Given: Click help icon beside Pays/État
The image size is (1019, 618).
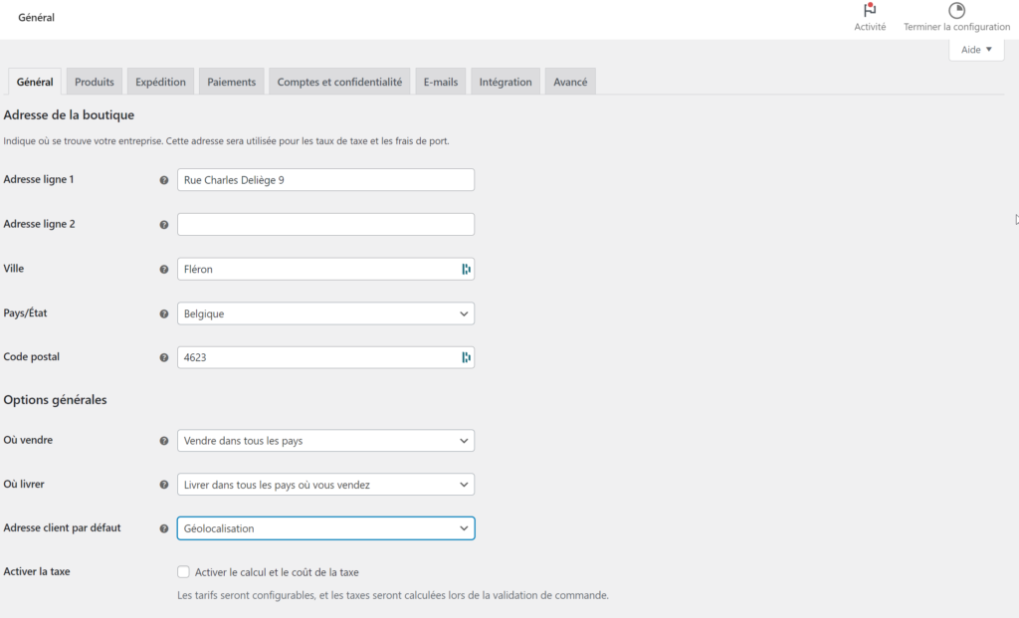Looking at the screenshot, I should pyautogui.click(x=164, y=313).
